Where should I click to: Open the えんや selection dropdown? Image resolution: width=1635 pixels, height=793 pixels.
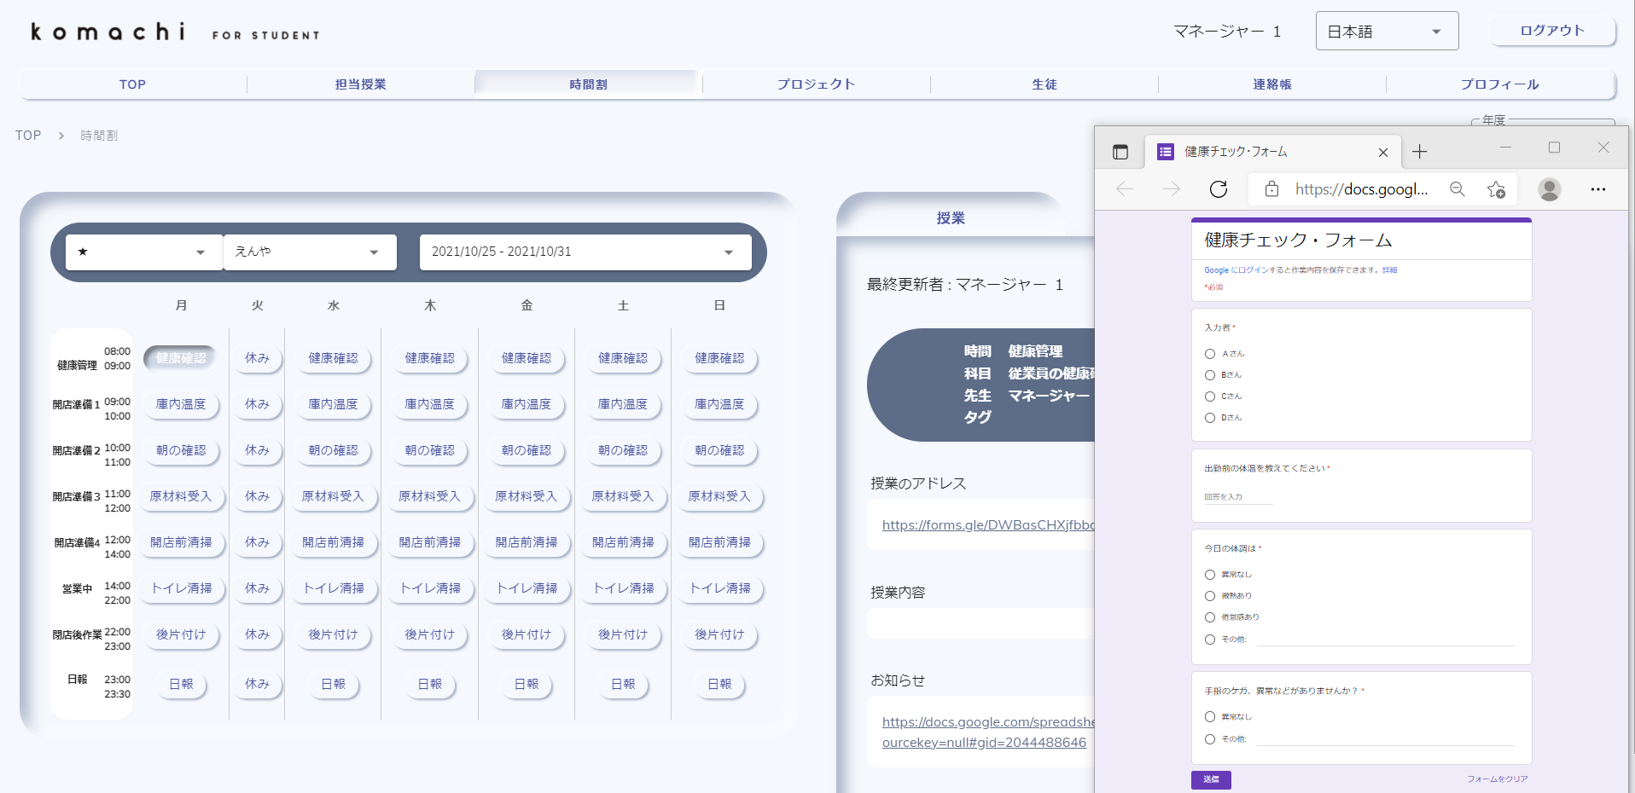pyautogui.click(x=310, y=252)
